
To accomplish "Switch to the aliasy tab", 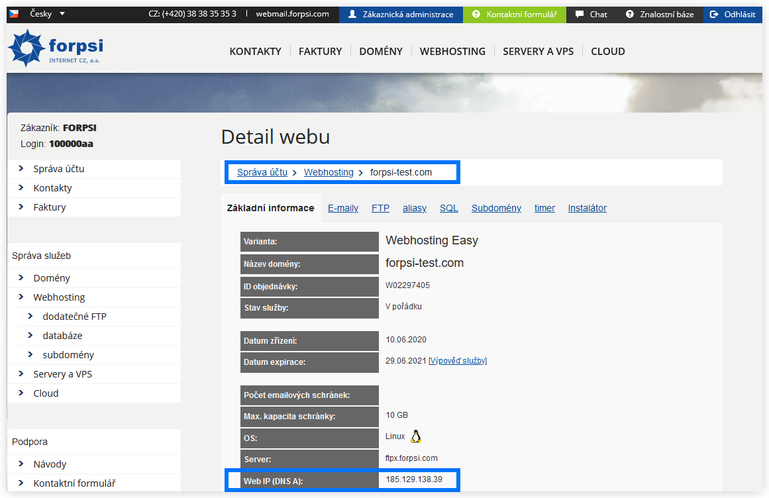I will click(x=415, y=208).
